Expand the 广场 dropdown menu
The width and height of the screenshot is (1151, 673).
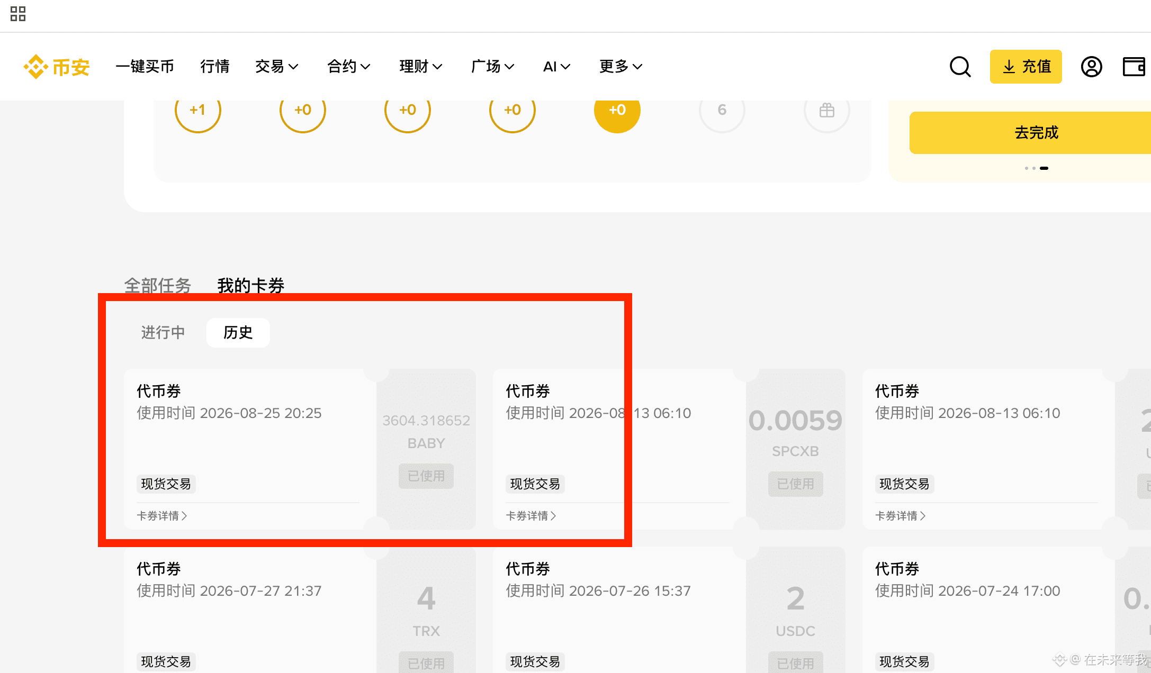coord(492,67)
